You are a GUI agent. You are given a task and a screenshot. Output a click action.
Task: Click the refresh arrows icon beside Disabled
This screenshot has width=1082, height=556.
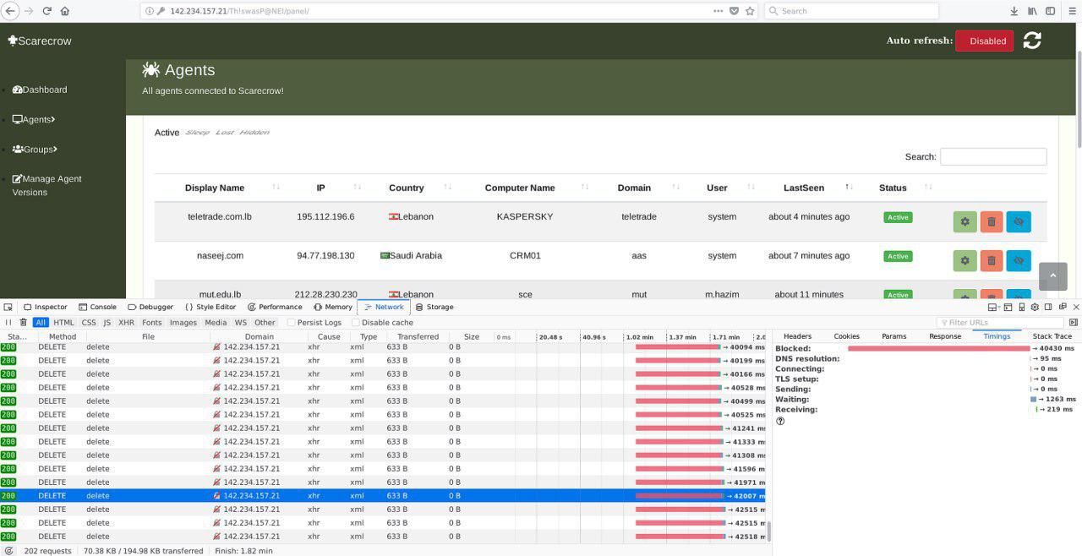1032,40
